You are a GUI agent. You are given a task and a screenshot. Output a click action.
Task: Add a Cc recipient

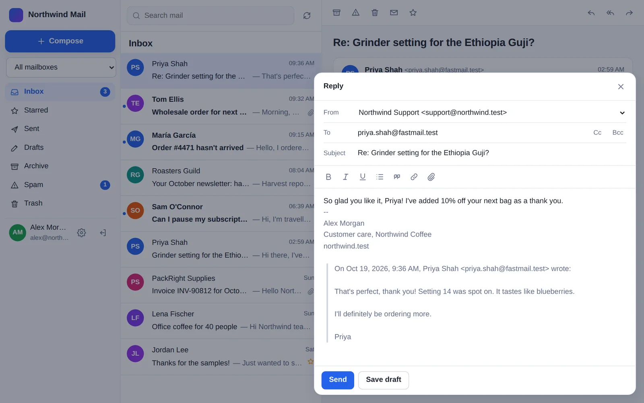pyautogui.click(x=597, y=133)
